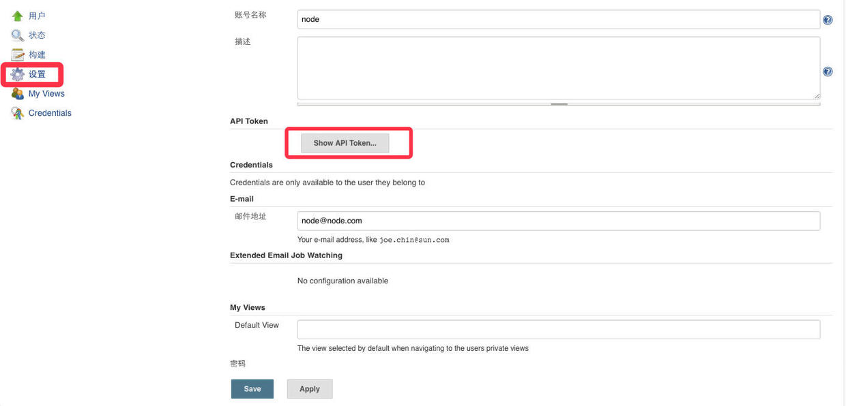This screenshot has height=406, width=846.
Task: Click the notepad 构建 icon
Action: click(x=18, y=54)
